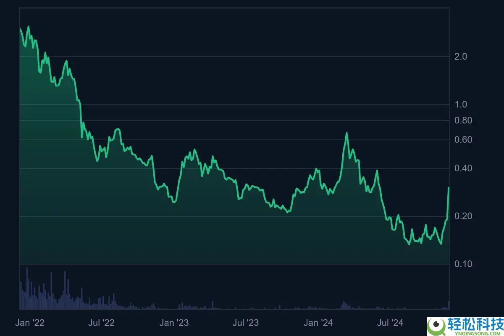Select the volume bar cluster near Jul '22
504x336 pixels.
[x=101, y=298]
